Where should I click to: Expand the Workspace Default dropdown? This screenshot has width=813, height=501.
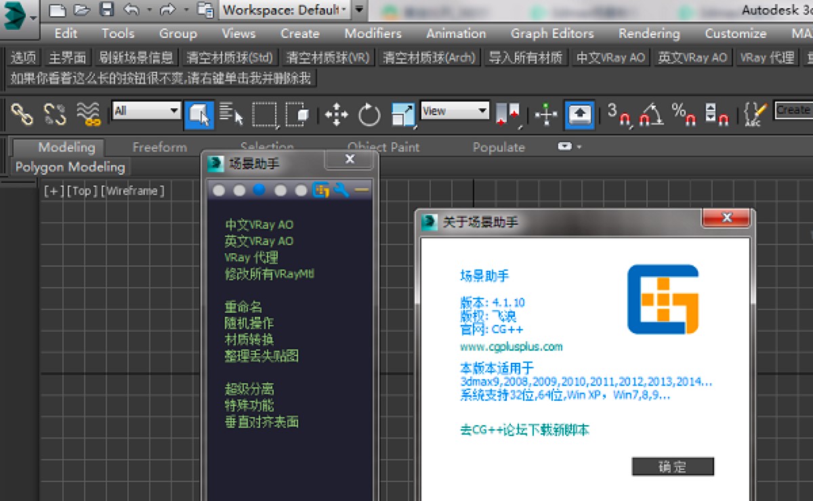pyautogui.click(x=285, y=10)
